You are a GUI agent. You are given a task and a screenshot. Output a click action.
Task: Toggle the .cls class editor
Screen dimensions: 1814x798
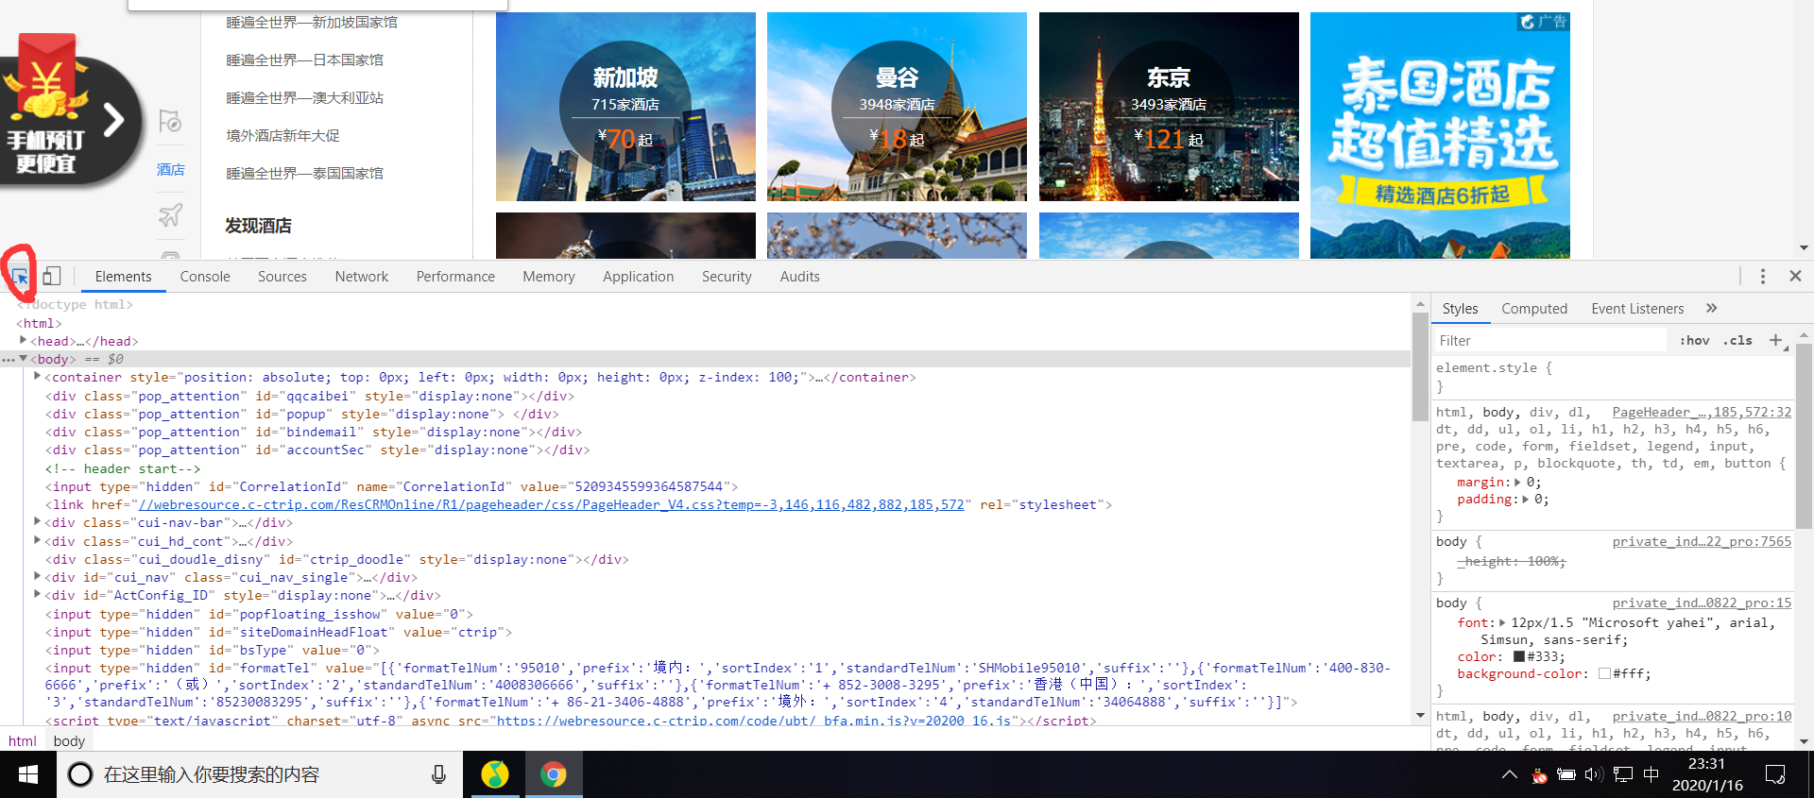click(x=1737, y=341)
